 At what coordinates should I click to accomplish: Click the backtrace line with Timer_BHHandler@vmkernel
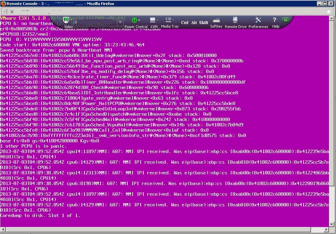click(123, 82)
